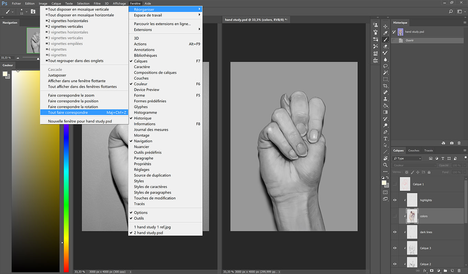Image resolution: width=468 pixels, height=274 pixels.
Task: Choose Histogramme from the Fenêtre menu
Action: click(x=145, y=112)
